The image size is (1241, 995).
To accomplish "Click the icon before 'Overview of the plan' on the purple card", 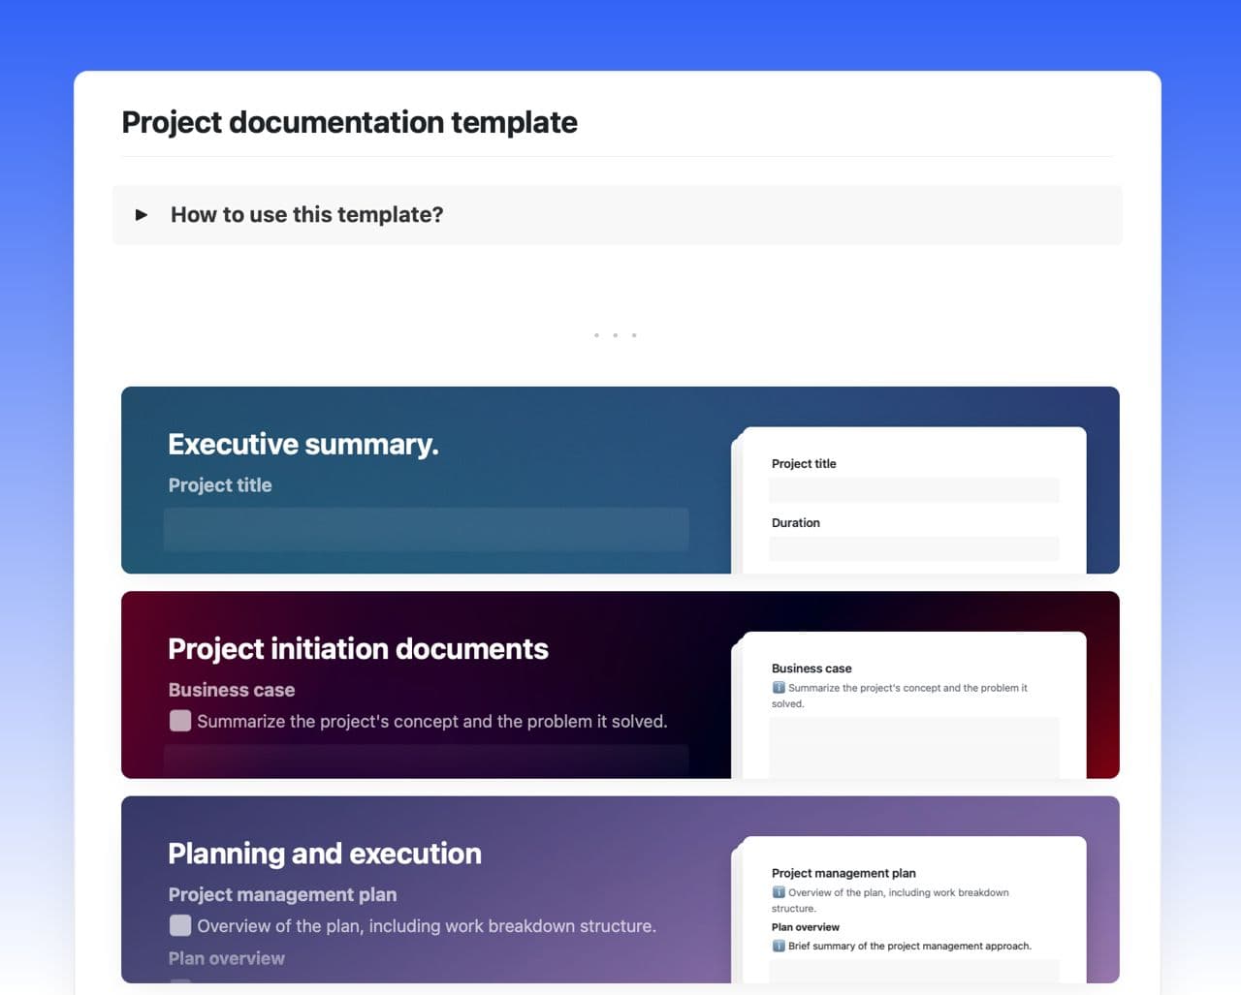I will click(x=180, y=925).
